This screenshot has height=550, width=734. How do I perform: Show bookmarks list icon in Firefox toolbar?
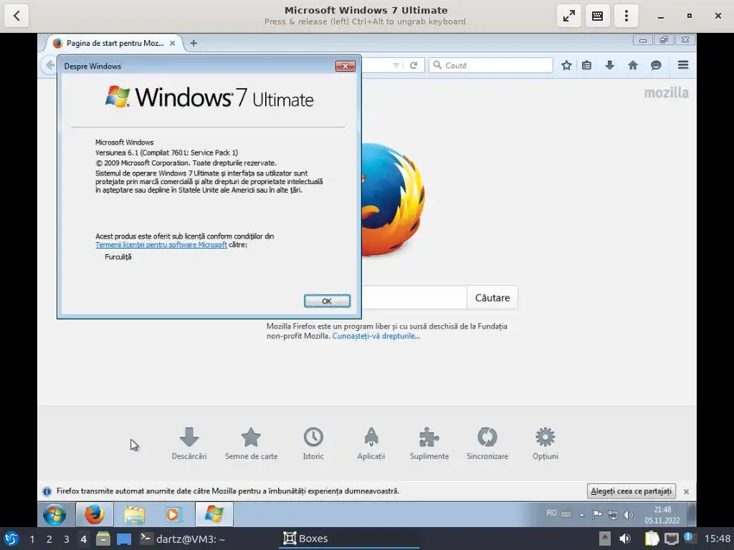586,65
